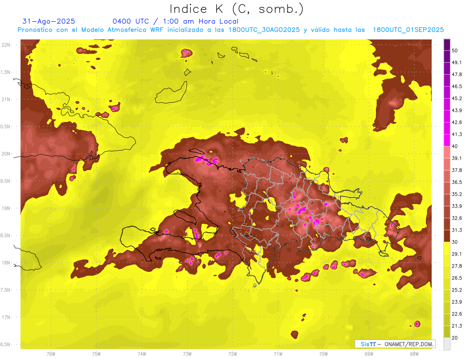Click the '69W' longitude label
The height and width of the screenshot is (359, 465).
coord(369,354)
